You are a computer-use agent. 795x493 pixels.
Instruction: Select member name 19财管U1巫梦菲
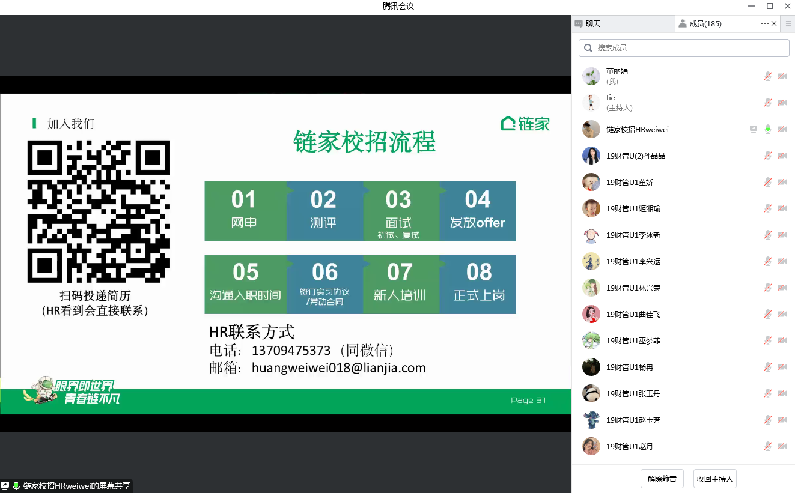tap(633, 340)
